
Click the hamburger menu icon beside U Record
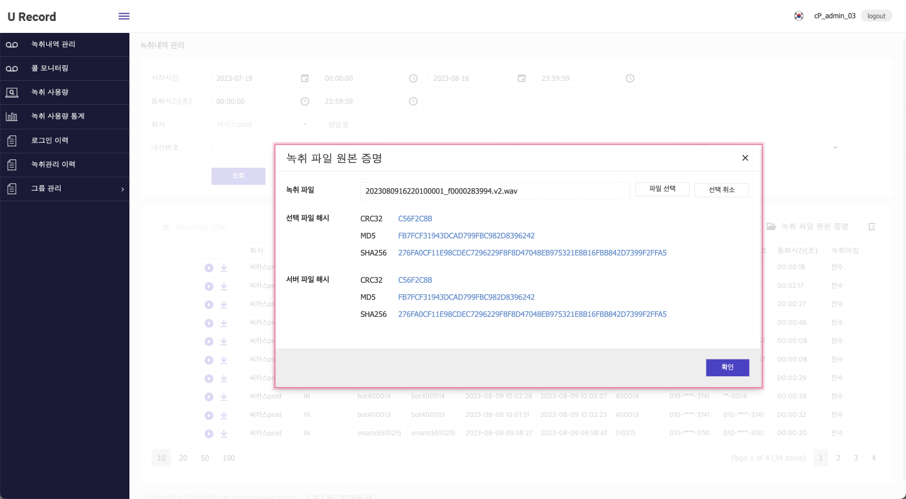[x=124, y=16]
